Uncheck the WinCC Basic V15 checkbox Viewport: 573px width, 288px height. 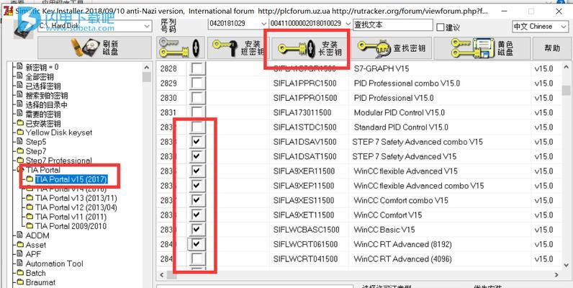(197, 230)
